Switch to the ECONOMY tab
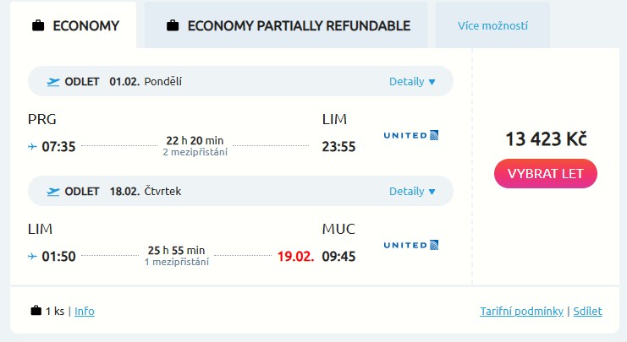Image resolution: width=627 pixels, height=342 pixels. (75, 25)
